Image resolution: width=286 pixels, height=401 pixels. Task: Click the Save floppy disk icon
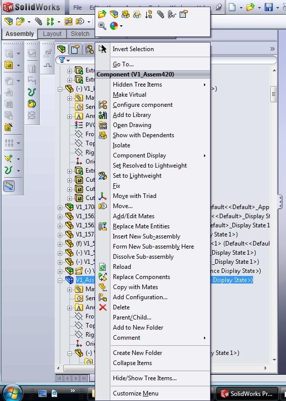tap(269, 7)
